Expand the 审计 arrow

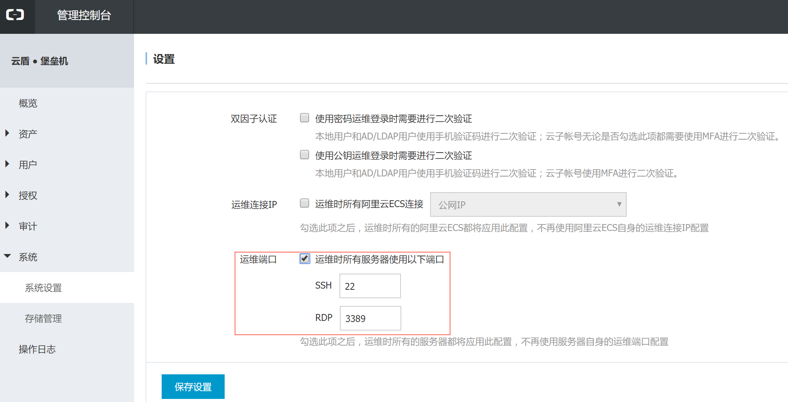tap(7, 226)
